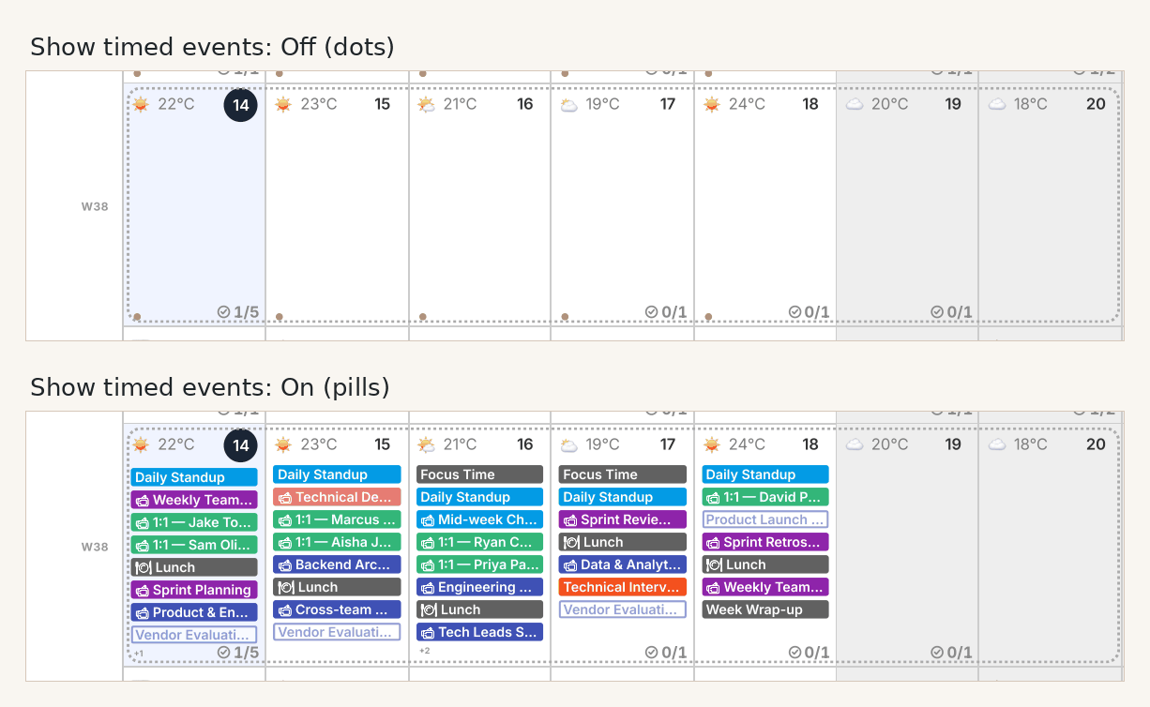Viewport: 1150px width, 707px height.
Task: Click the event dot on day 18 in the dots view
Action: click(708, 317)
